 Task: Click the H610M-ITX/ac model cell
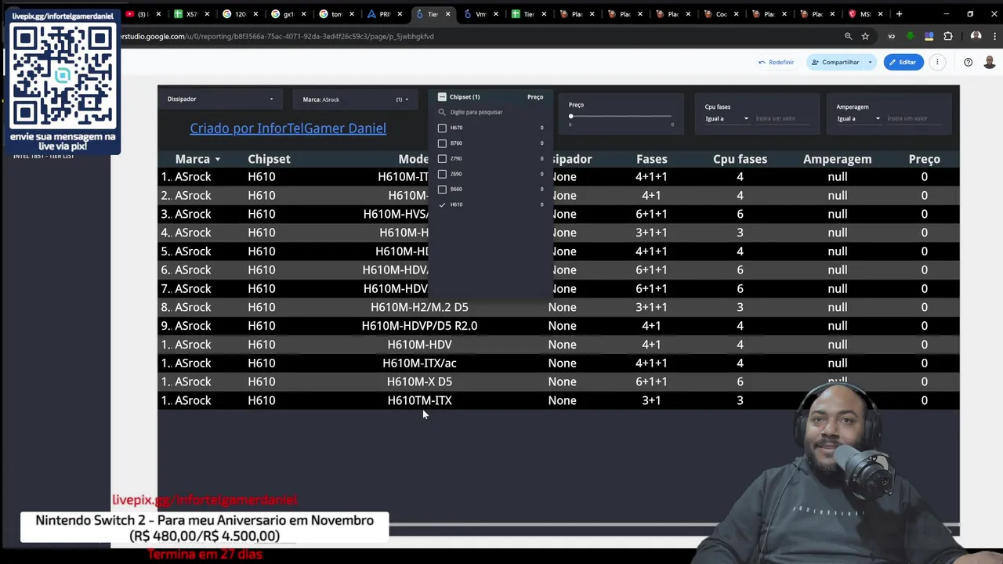tap(419, 363)
